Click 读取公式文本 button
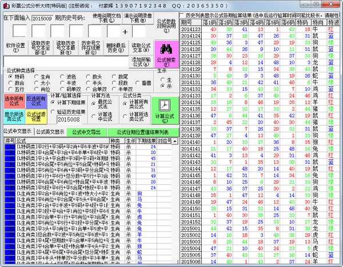This screenshot has height=267, width=343. point(141,47)
